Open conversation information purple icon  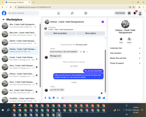point(103,22)
